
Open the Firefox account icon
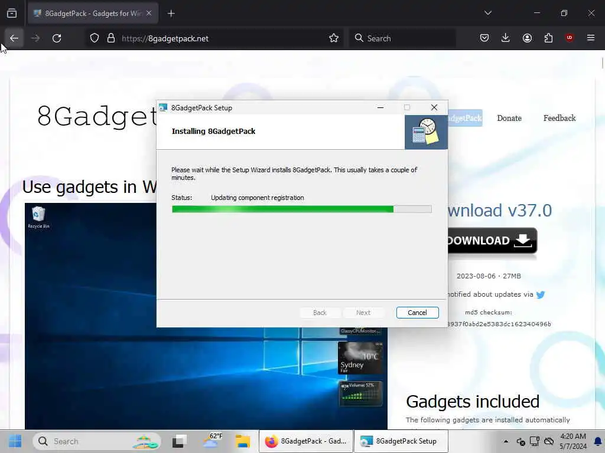coord(527,38)
